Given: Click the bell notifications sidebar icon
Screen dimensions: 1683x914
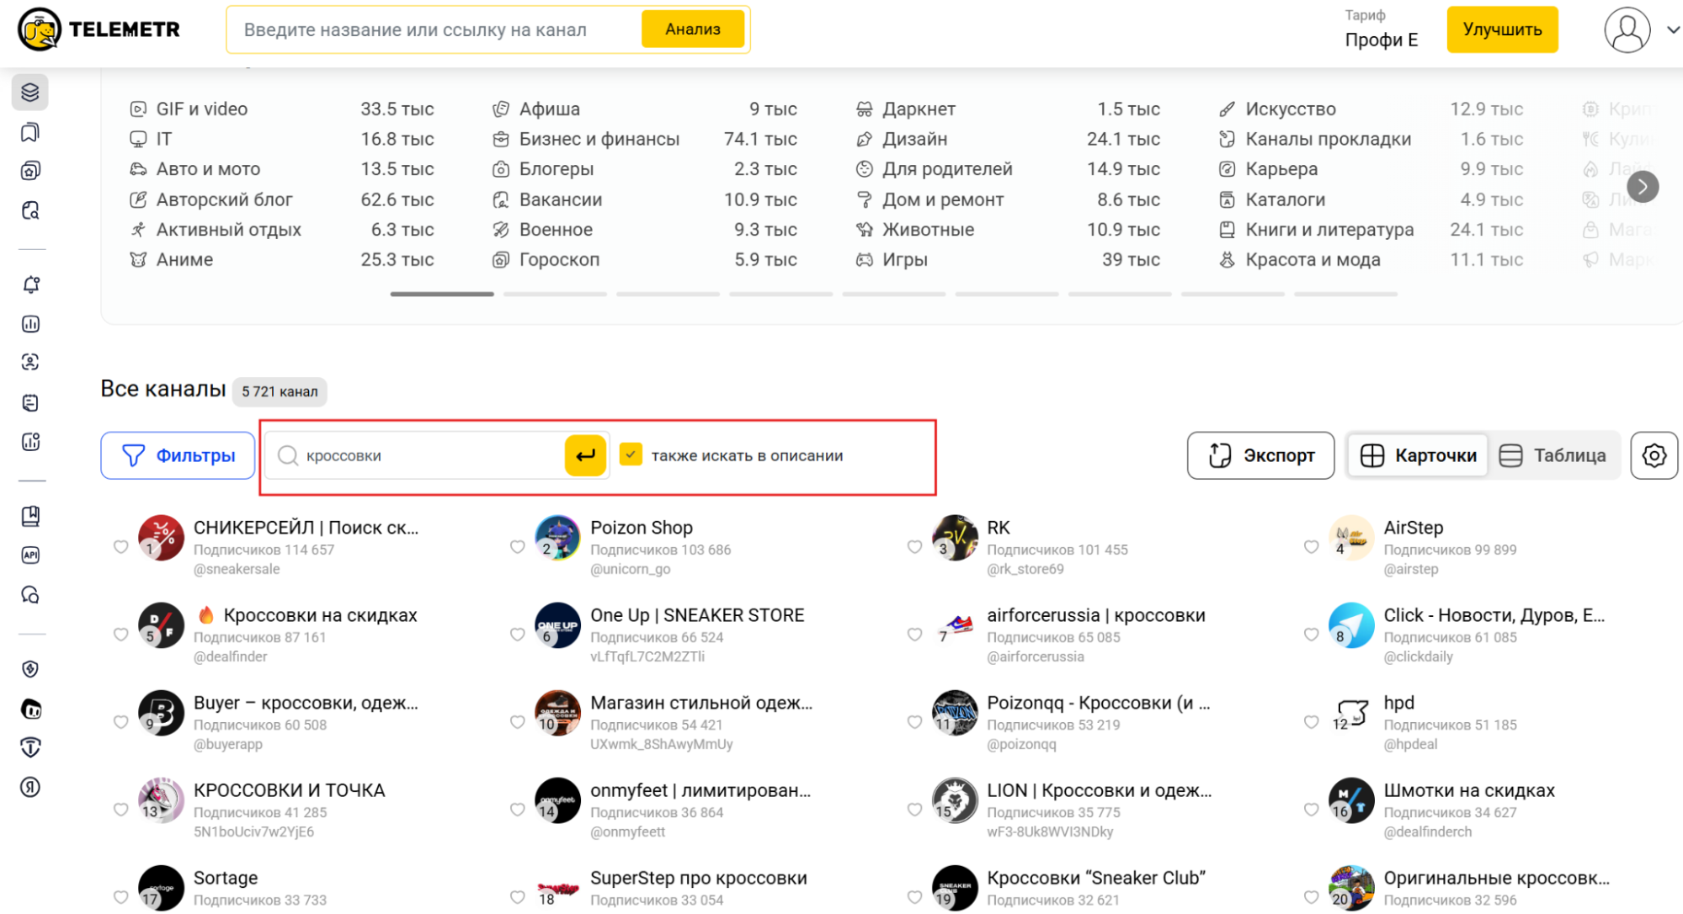Looking at the screenshot, I should [x=30, y=284].
